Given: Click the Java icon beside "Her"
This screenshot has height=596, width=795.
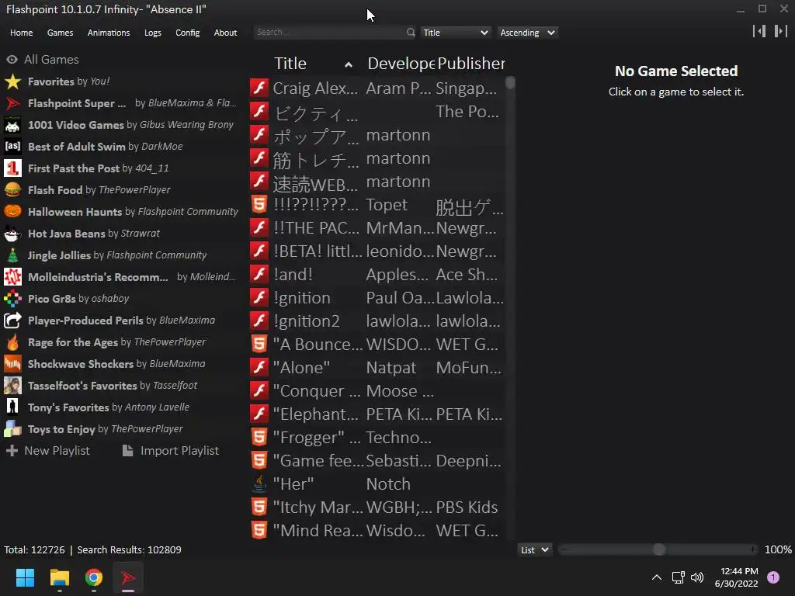Looking at the screenshot, I should click(259, 484).
